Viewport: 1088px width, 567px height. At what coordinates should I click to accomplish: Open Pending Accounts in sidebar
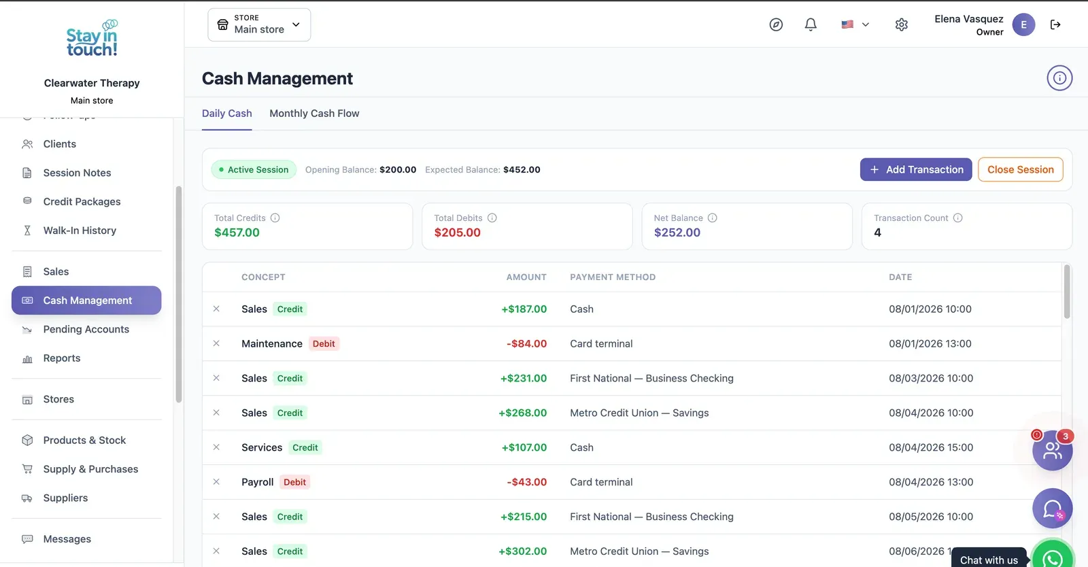click(86, 329)
